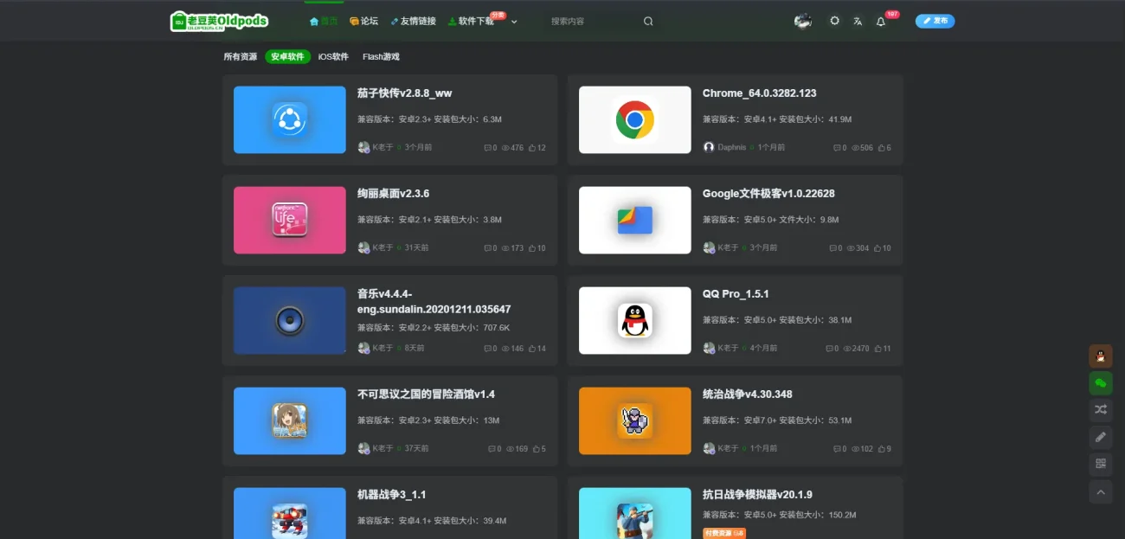Screen dimensions: 1125x539
Task: Like icon on QQ Pro card
Action: pyautogui.click(x=877, y=349)
